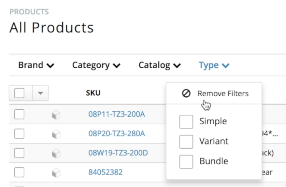
Task: Select the row checkbox for 08P20-TZ3-280A
Action: (19, 133)
